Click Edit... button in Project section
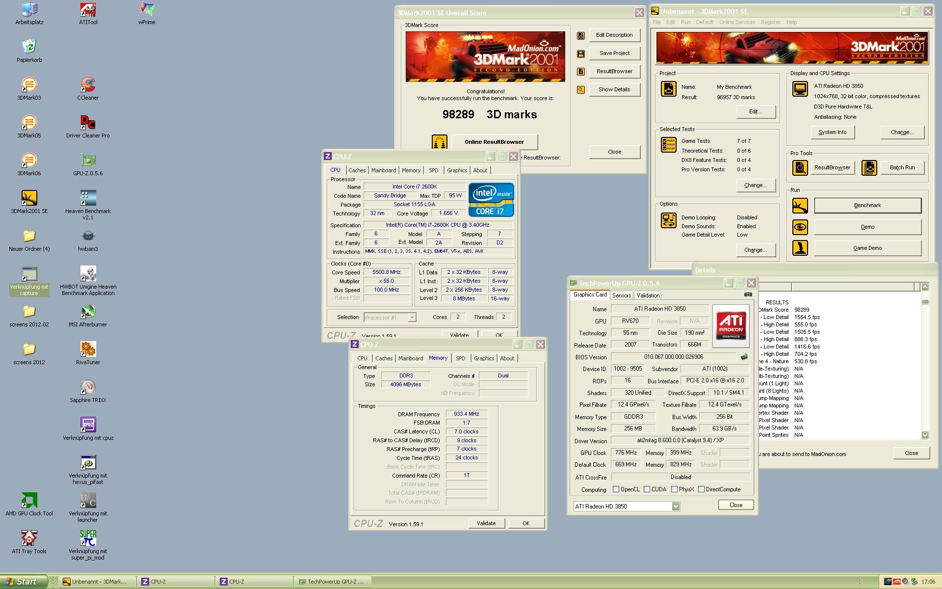This screenshot has height=589, width=942. (756, 112)
